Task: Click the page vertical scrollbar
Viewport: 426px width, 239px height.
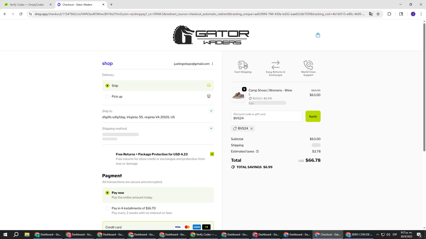Action: click(x=424, y=87)
